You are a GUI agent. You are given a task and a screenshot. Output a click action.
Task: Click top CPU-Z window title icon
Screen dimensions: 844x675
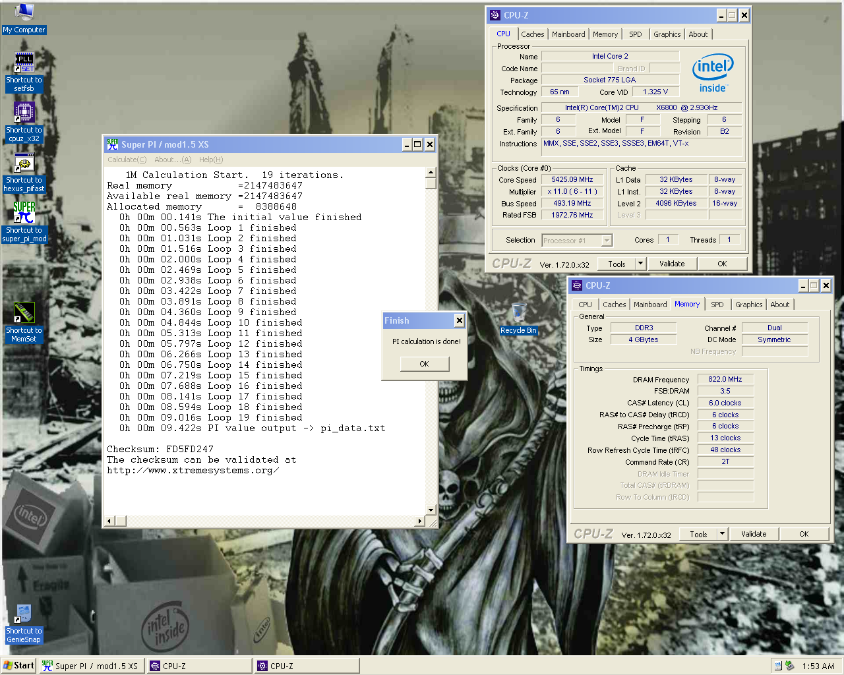(x=495, y=15)
